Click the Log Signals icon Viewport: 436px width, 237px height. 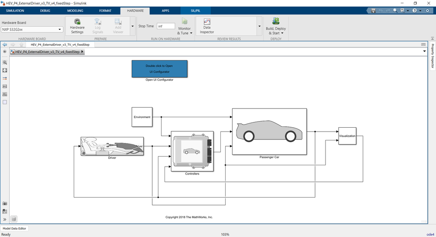click(97, 22)
